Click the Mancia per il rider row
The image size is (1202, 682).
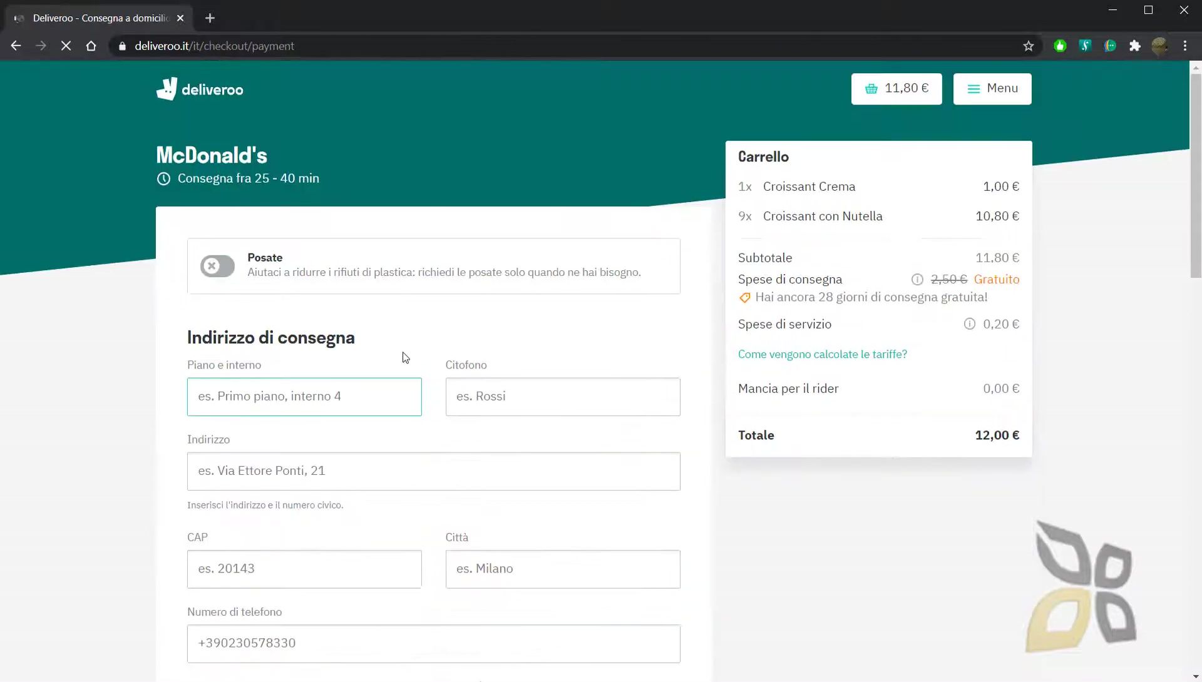878,389
